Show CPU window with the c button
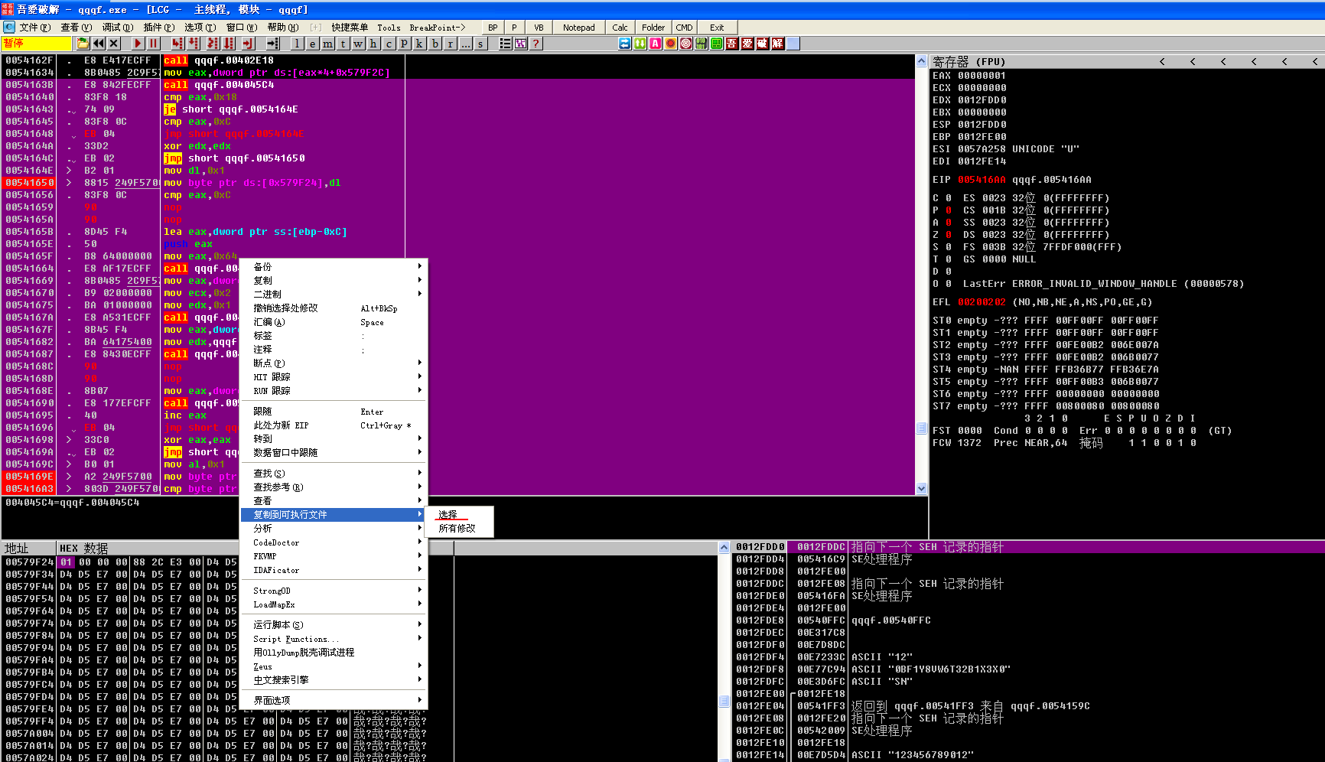Viewport: 1325px width, 762px height. coord(389,44)
